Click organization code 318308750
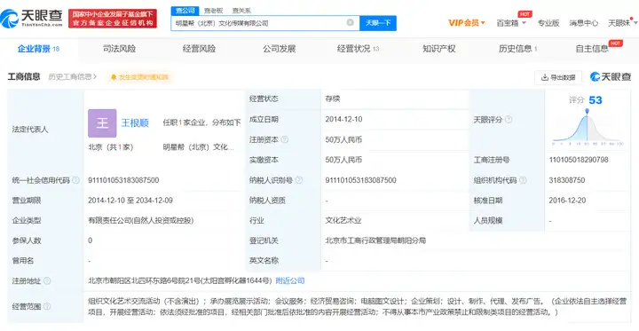Image resolution: width=639 pixels, height=331 pixels. pyautogui.click(x=567, y=180)
